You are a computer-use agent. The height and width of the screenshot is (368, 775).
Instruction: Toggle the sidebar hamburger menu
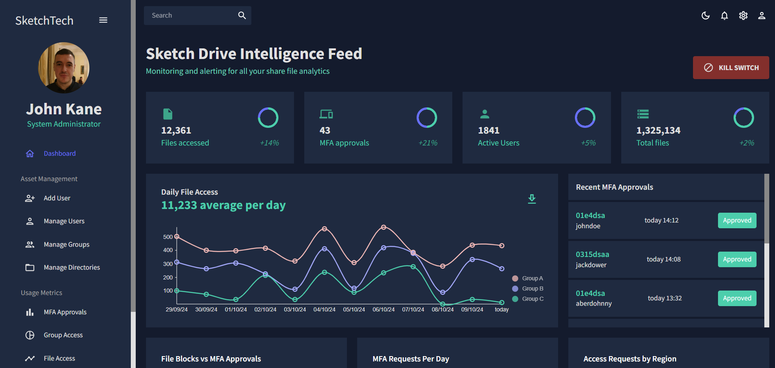pos(103,20)
